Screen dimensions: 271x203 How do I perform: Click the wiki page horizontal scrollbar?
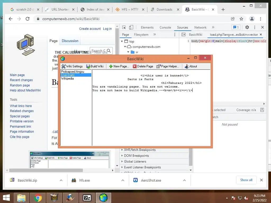pyautogui.click(x=46, y=170)
